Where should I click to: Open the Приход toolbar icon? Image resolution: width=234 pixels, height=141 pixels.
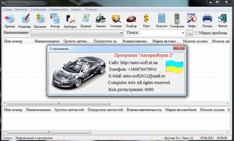tap(10, 18)
